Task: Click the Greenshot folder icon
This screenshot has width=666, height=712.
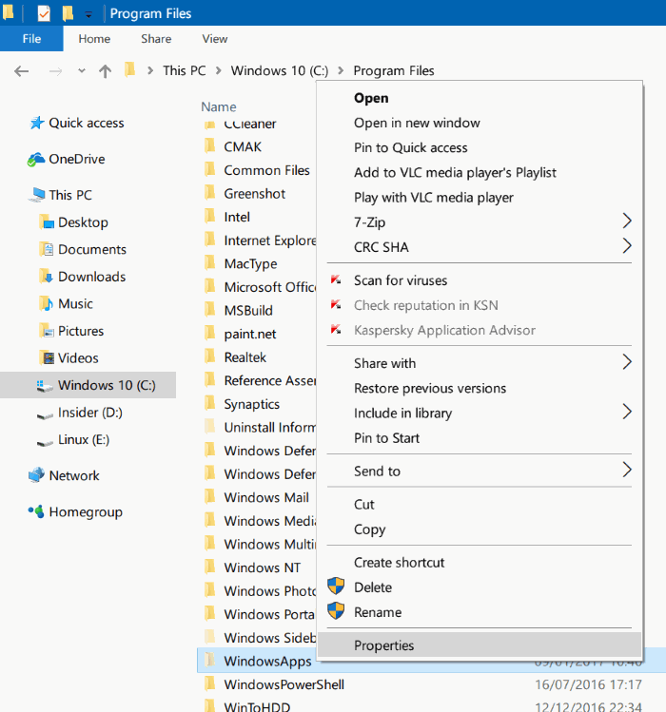Action: (210, 193)
